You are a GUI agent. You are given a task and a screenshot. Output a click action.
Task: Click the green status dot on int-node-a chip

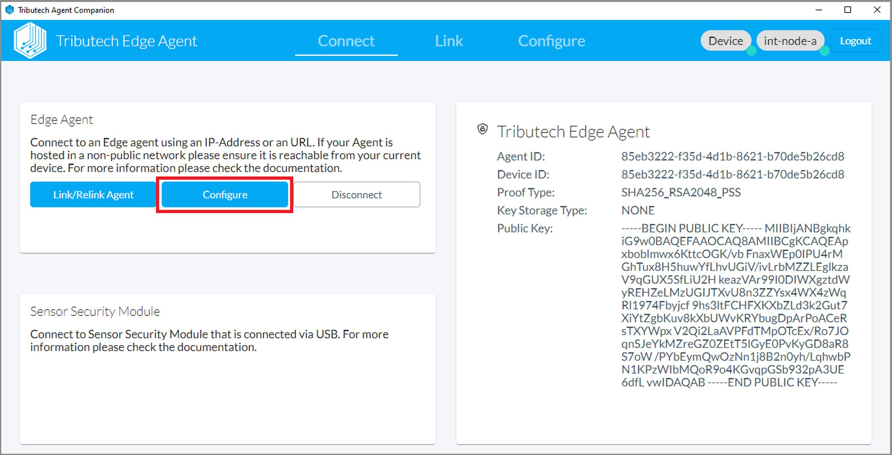click(x=824, y=51)
